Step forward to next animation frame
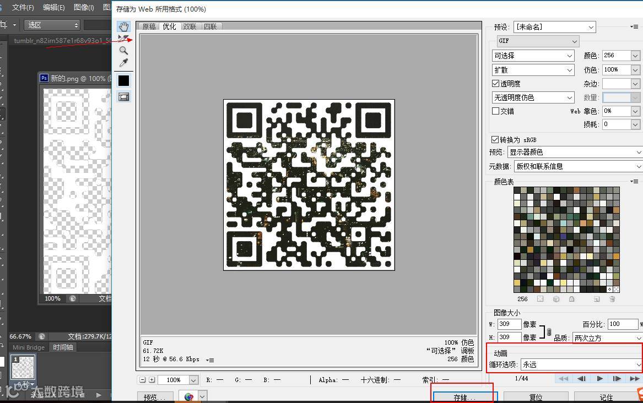This screenshot has width=643, height=403. pos(617,378)
